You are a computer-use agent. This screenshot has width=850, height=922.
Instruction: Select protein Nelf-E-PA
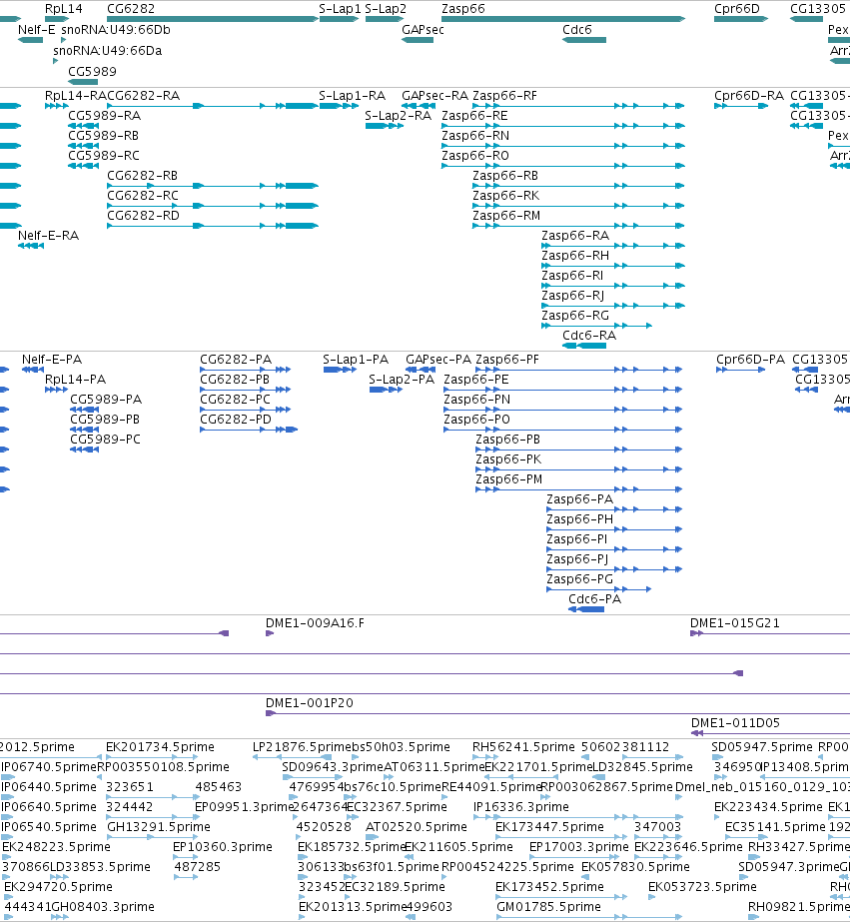pos(52,360)
